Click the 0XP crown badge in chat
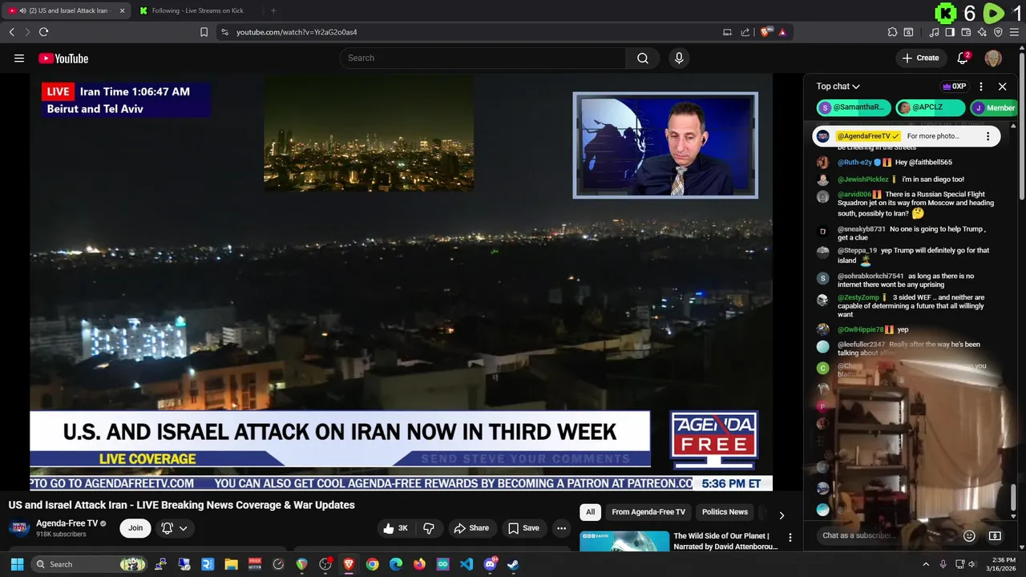Screen dimensions: 1026x577 tap(954, 87)
